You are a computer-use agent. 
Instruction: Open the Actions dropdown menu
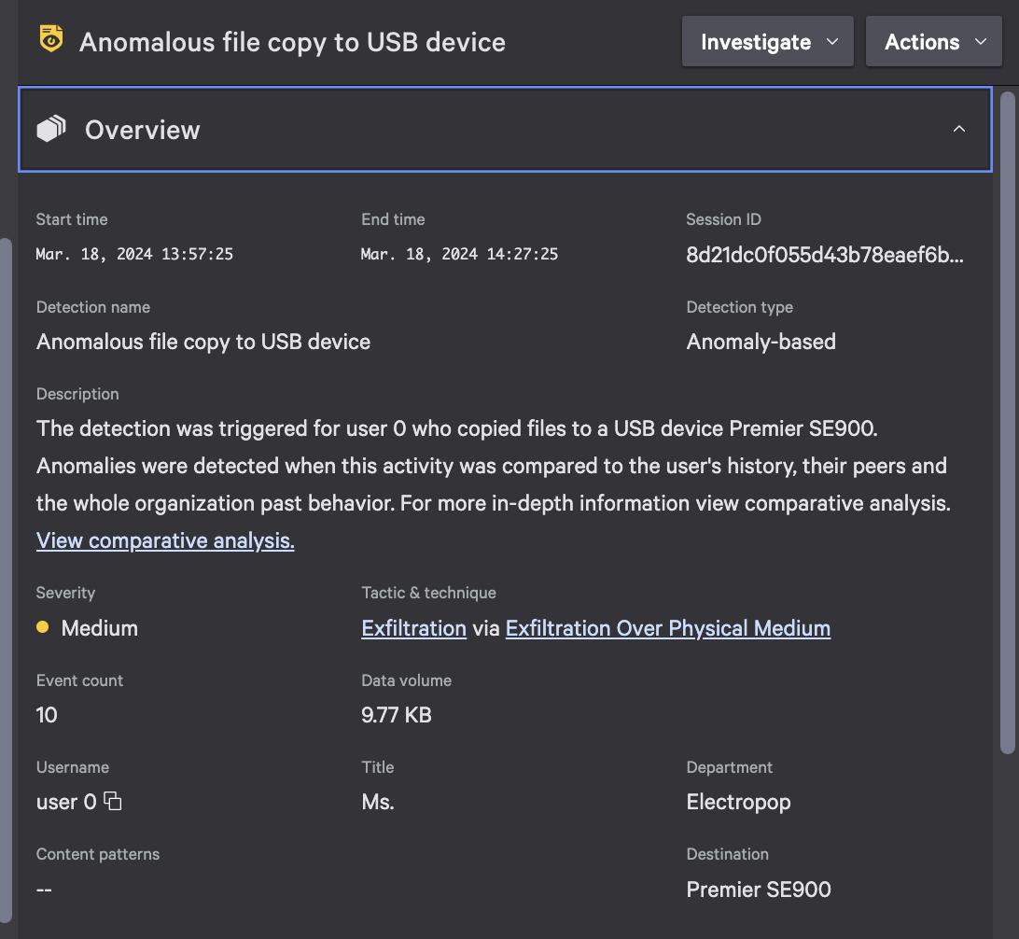933,42
